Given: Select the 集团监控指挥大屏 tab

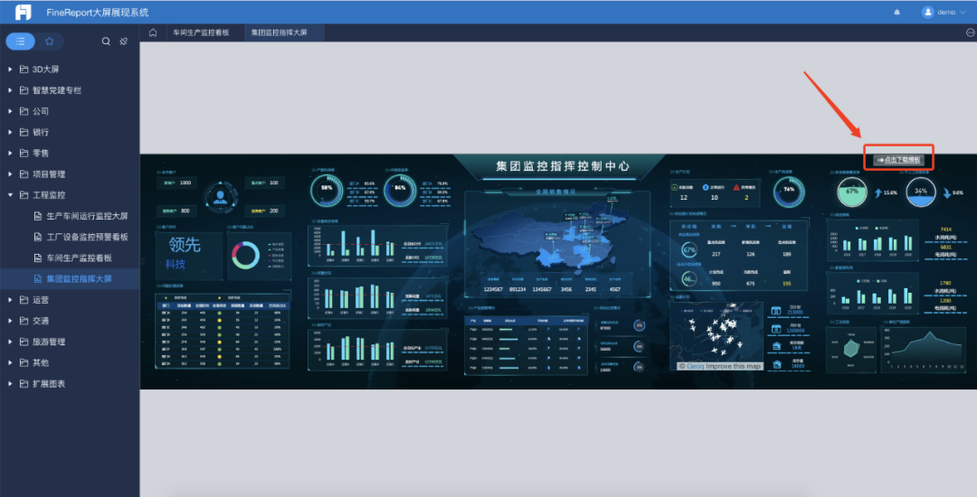Looking at the screenshot, I should (x=279, y=33).
